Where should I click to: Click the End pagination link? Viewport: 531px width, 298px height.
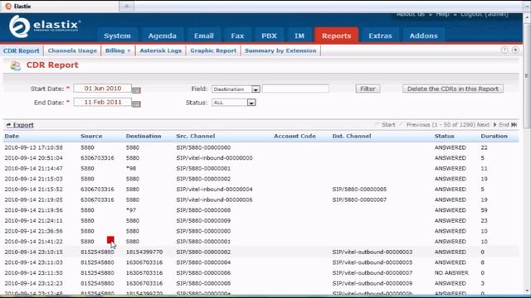(x=504, y=125)
